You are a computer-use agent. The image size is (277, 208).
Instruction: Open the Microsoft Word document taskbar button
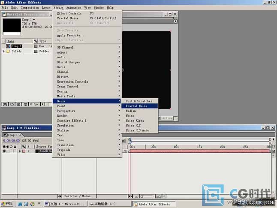[65, 204]
